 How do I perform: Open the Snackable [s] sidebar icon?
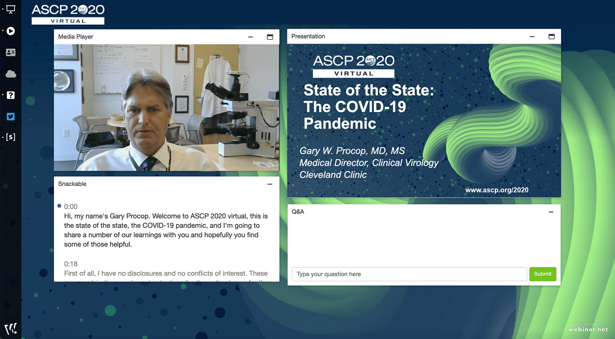(11, 137)
